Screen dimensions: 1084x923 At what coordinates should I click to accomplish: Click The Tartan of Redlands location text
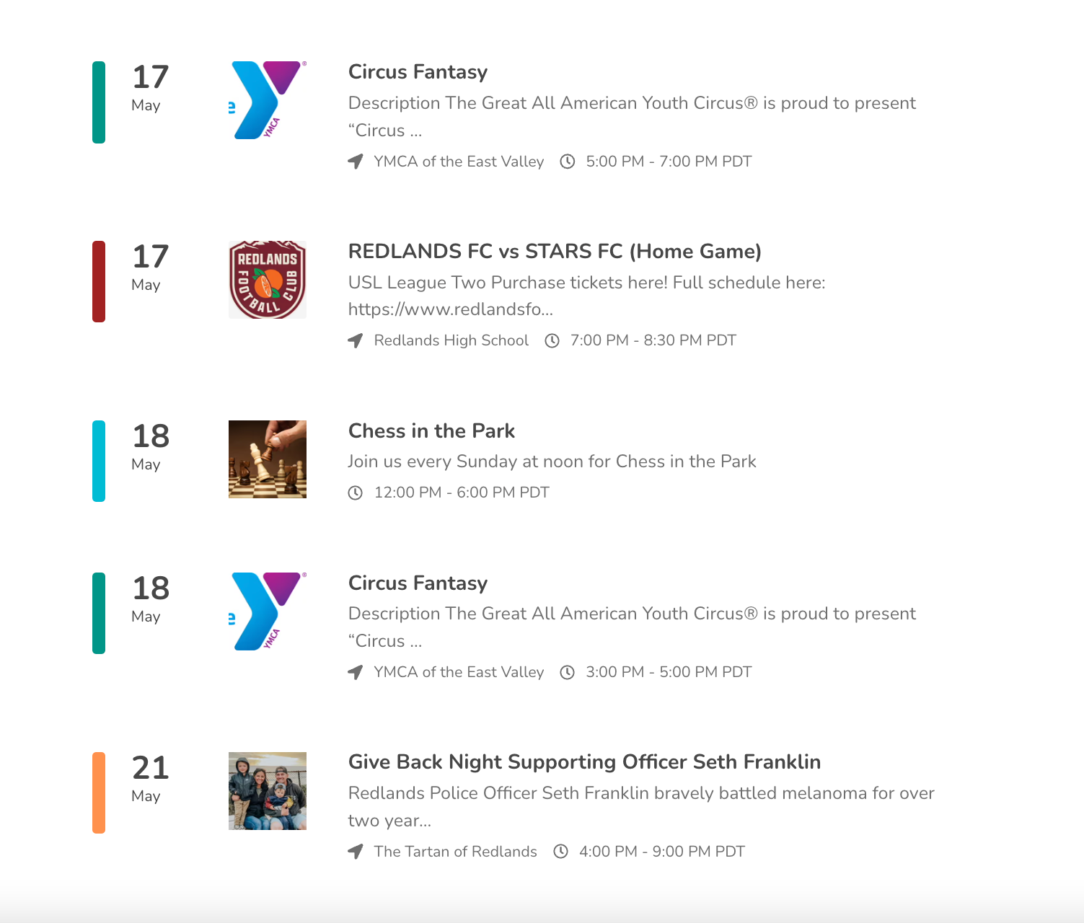455,852
